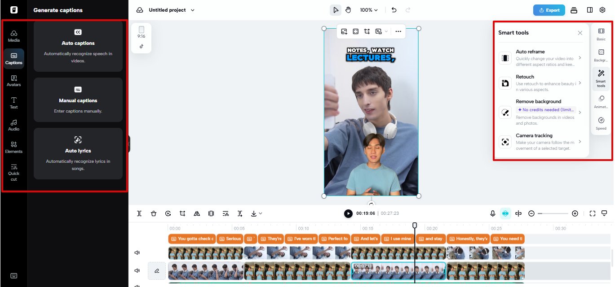The image size is (615, 287).
Task: Select the Quick cut tool in the sidebar
Action: pyautogui.click(x=13, y=172)
